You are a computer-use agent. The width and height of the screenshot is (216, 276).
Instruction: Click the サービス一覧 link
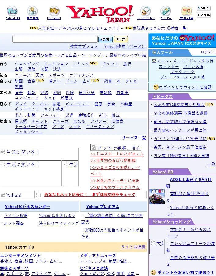coord(134,138)
